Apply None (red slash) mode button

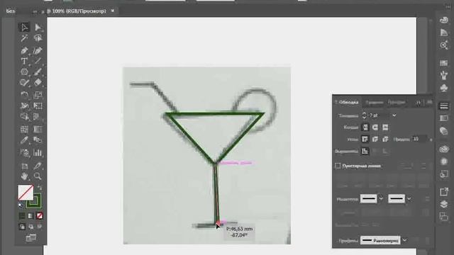(40, 216)
